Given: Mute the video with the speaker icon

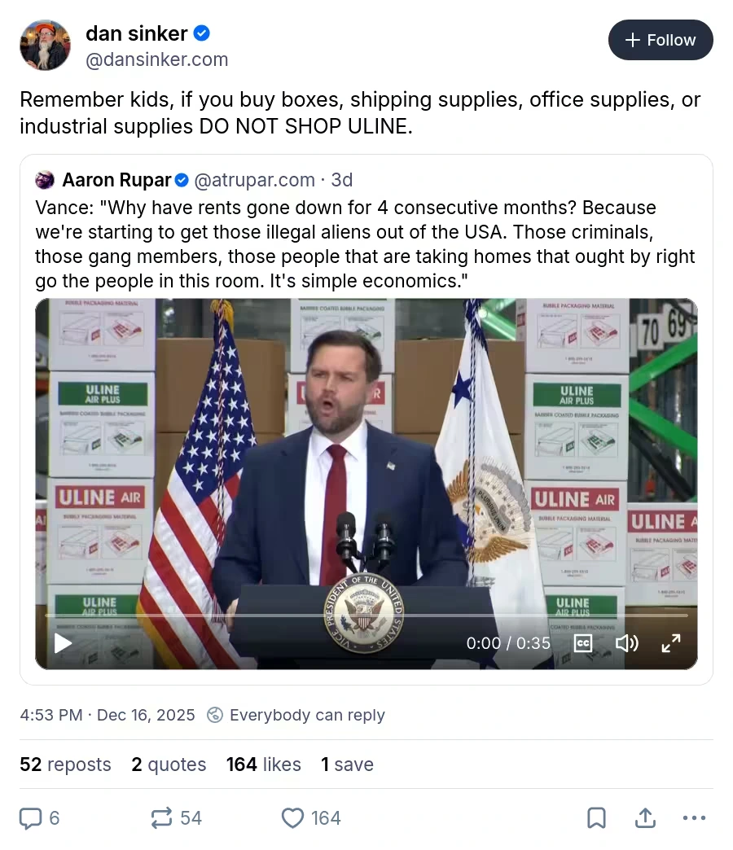Looking at the screenshot, I should (x=626, y=643).
